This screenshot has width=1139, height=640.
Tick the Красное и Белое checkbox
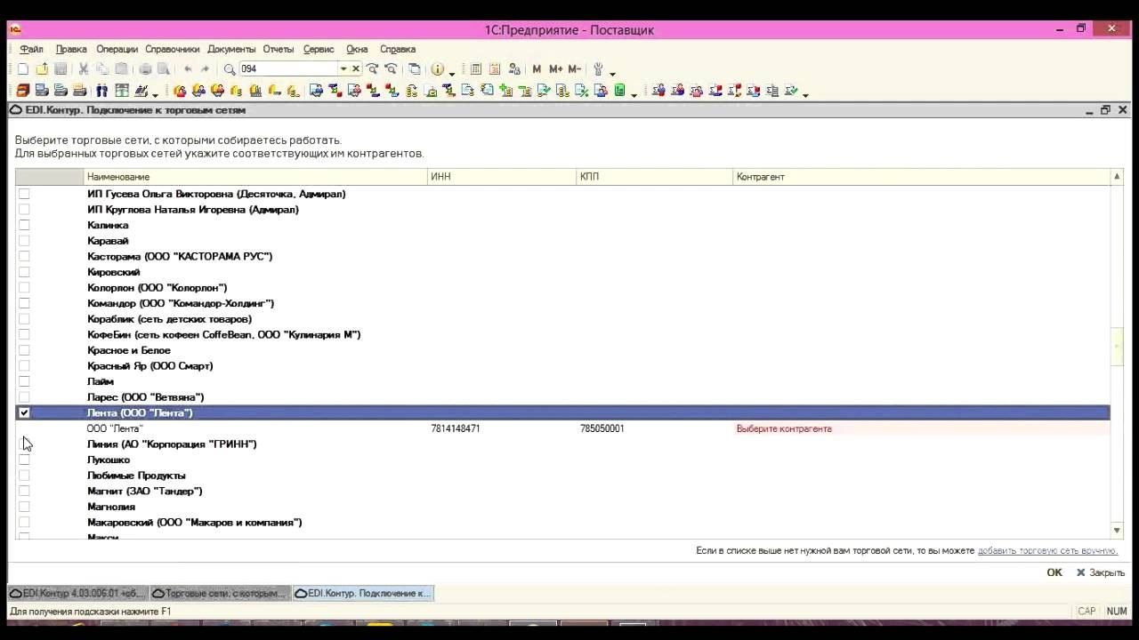pyautogui.click(x=24, y=350)
